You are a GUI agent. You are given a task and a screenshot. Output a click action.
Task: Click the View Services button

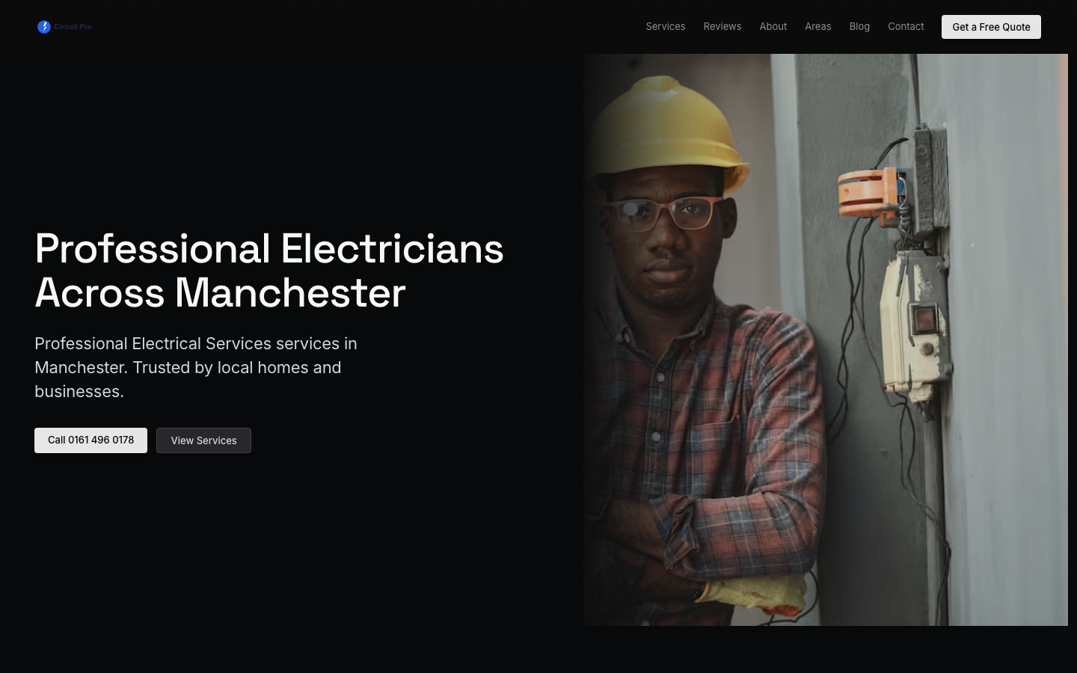[203, 440]
